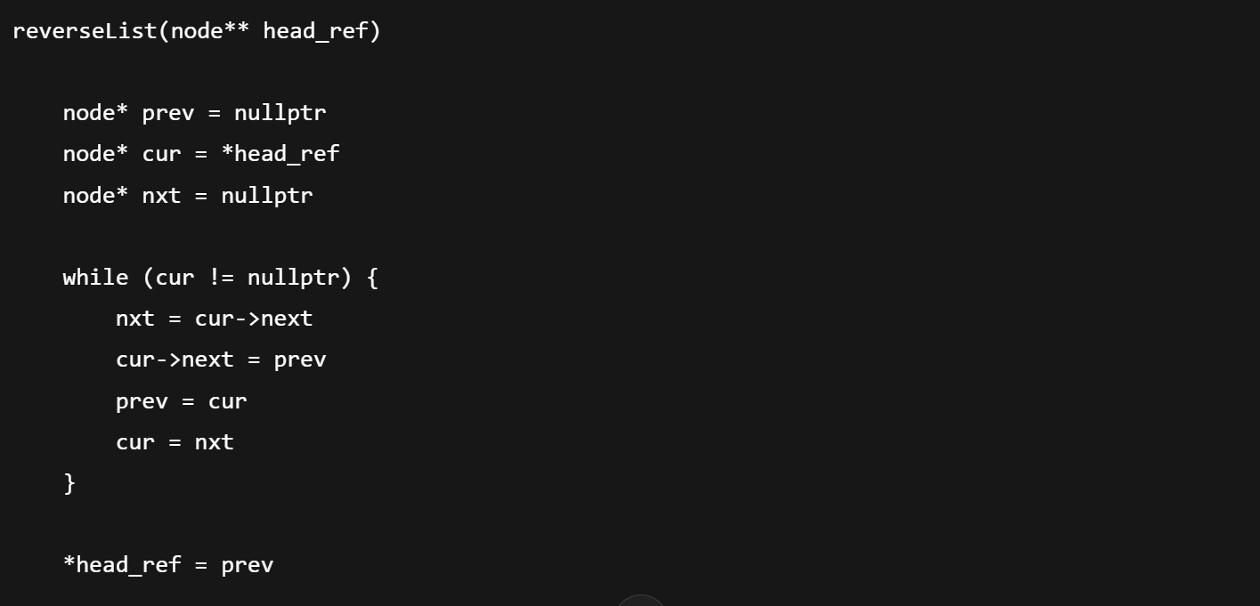Click *head_ref in the cur declaration line
The height and width of the screenshot is (606, 1260).
280,154
